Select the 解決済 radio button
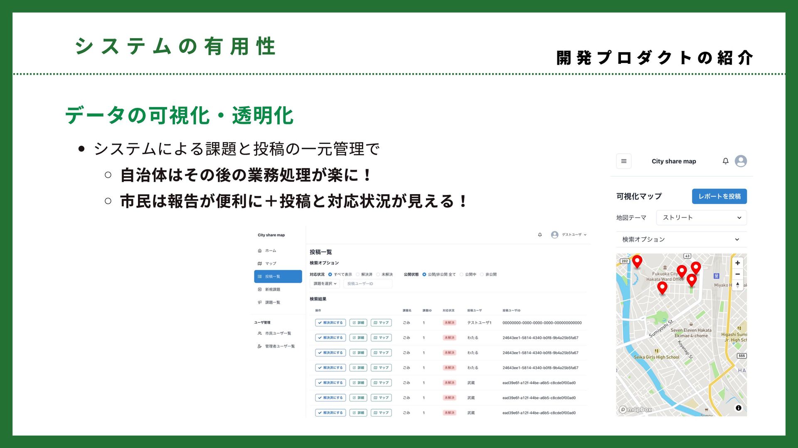The image size is (798, 448). click(x=358, y=275)
